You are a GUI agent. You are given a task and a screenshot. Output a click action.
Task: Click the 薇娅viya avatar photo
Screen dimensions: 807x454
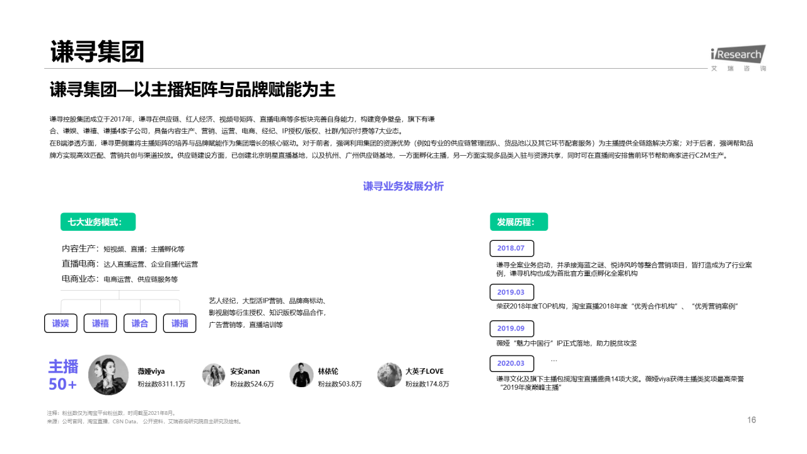pyautogui.click(x=108, y=375)
